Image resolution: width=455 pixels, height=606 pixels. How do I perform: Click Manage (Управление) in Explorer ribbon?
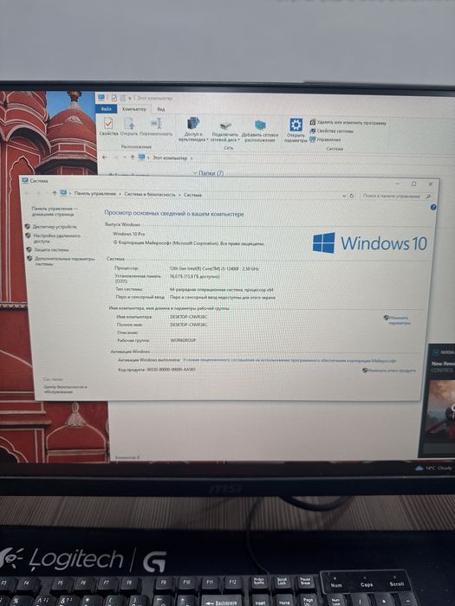325,139
